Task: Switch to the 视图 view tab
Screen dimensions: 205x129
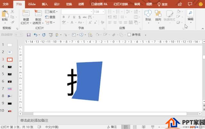Action: pyautogui.click(x=149, y=4)
